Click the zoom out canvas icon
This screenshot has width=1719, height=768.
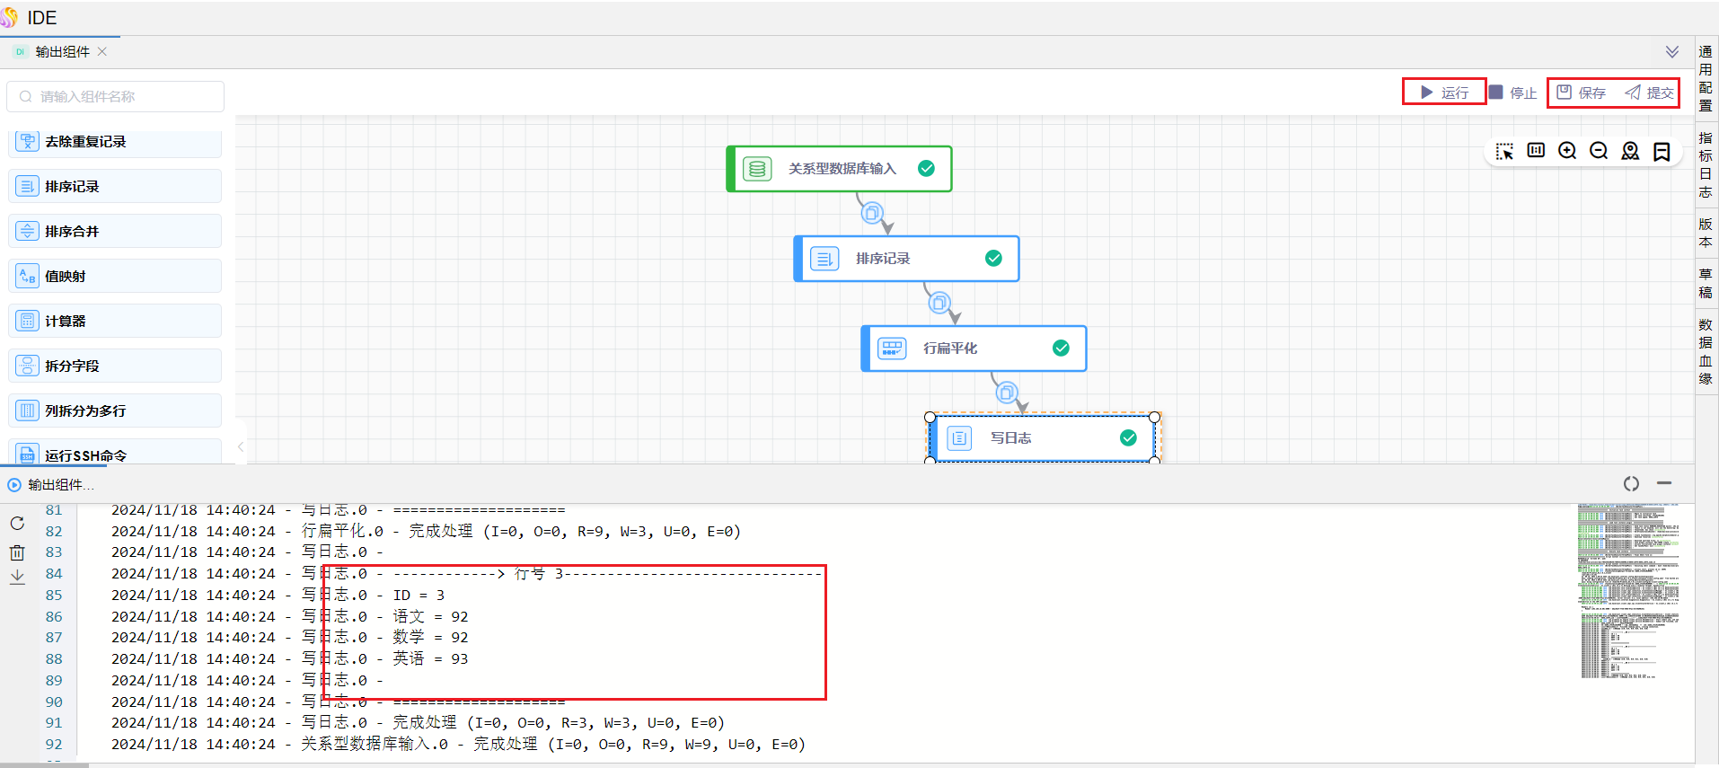(x=1599, y=151)
